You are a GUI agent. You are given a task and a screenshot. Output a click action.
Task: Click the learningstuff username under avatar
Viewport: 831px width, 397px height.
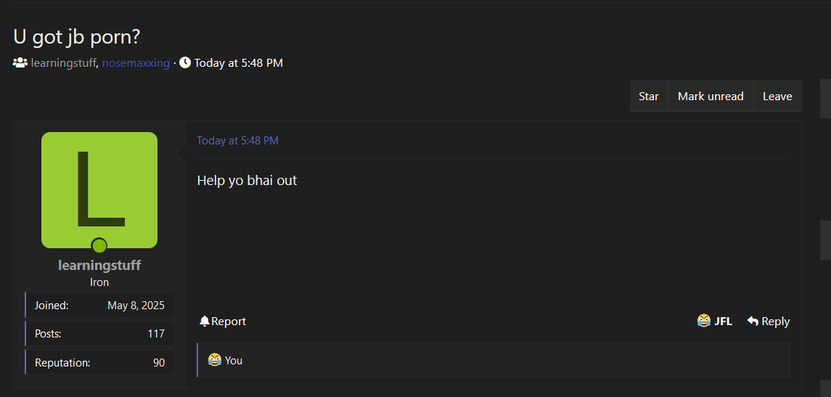point(99,265)
